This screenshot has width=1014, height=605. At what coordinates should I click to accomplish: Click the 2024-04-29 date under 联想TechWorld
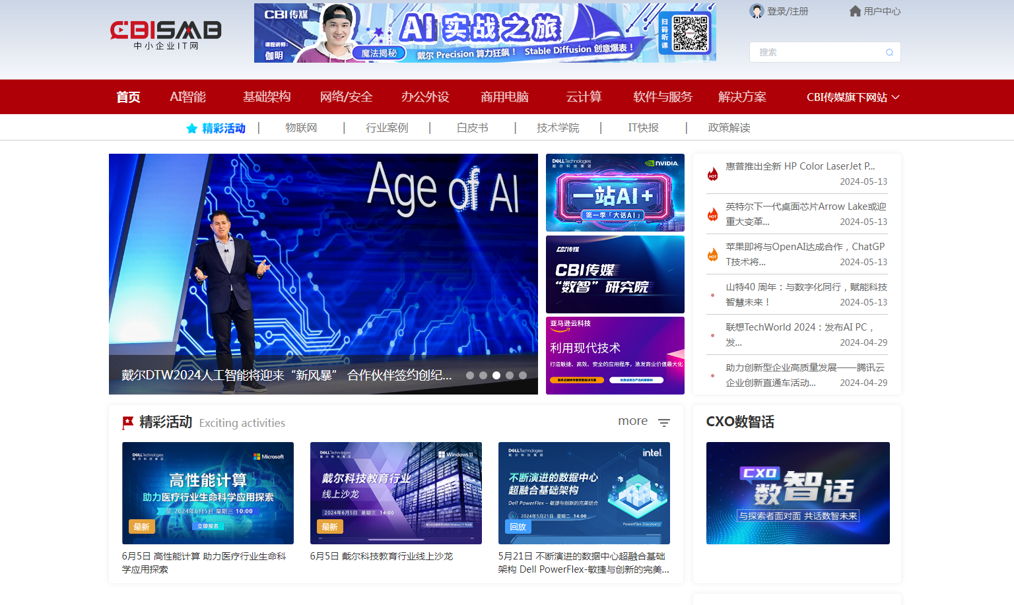tap(863, 342)
